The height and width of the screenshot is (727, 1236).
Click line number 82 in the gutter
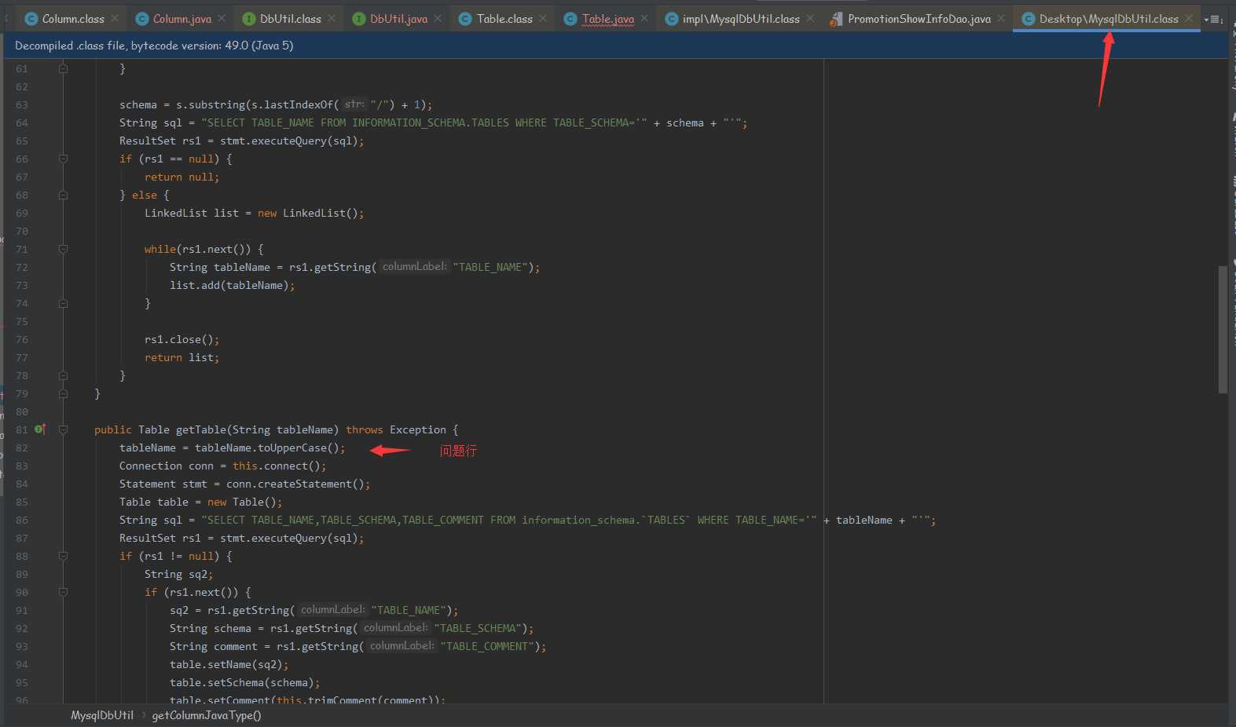coord(21,448)
